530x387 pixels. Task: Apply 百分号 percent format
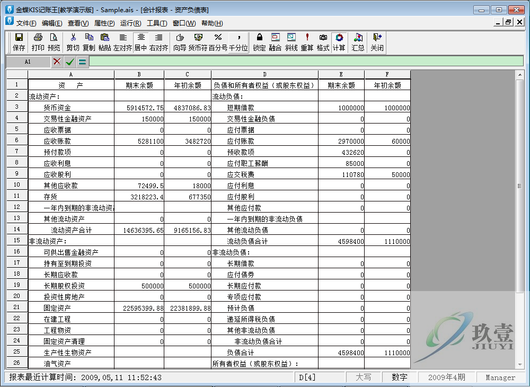click(x=218, y=42)
